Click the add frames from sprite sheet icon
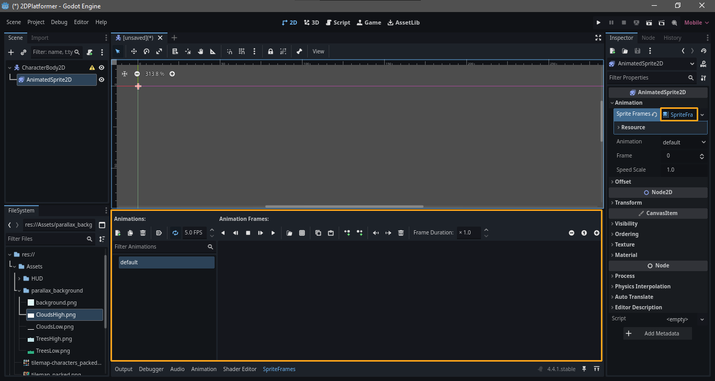This screenshot has width=715, height=381. point(302,233)
